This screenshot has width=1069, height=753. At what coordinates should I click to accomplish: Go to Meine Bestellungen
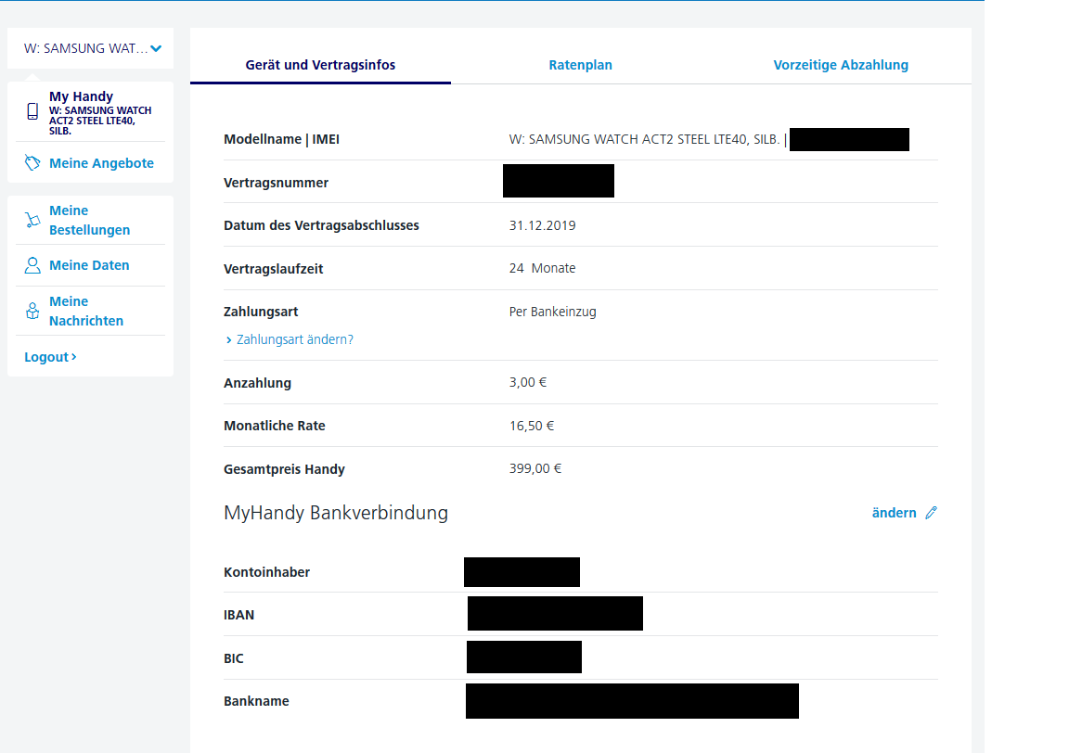click(89, 220)
